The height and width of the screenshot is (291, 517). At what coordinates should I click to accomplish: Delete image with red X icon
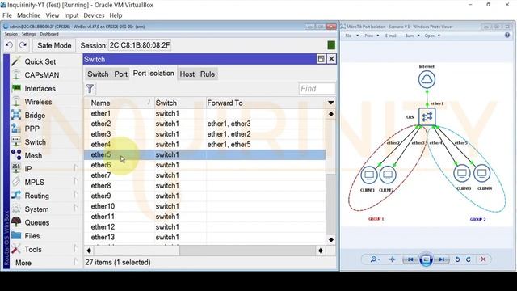click(483, 259)
